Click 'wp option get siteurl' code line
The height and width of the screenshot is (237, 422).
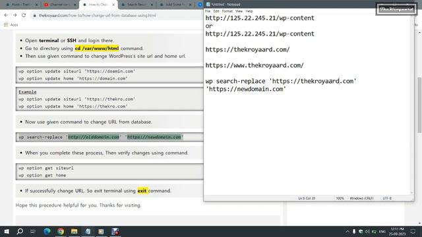pos(46,168)
